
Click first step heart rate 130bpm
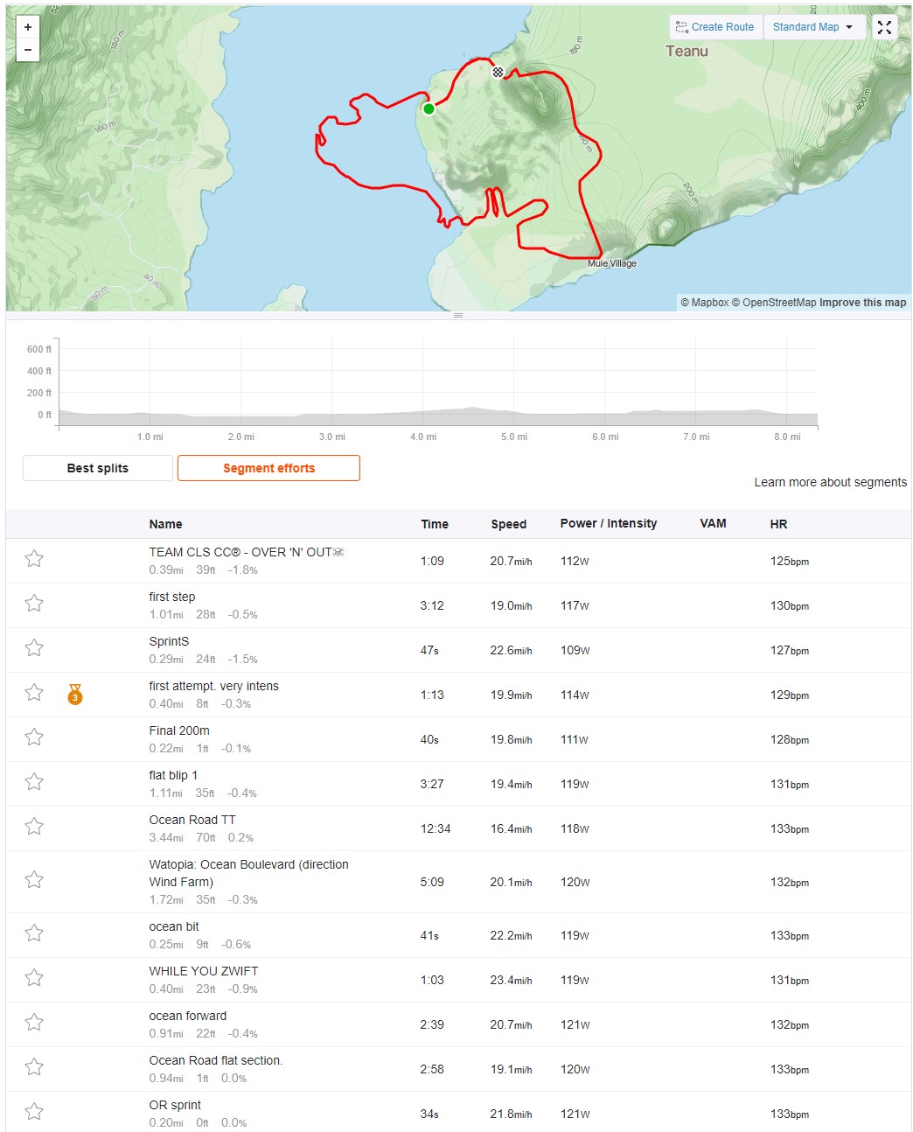(790, 605)
